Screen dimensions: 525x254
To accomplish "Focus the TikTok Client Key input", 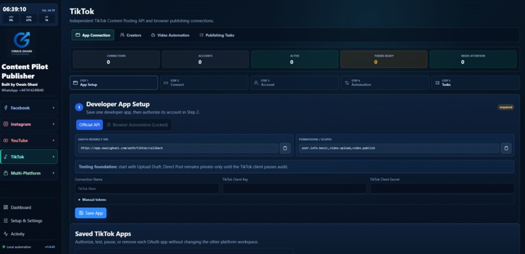I will tap(294, 188).
